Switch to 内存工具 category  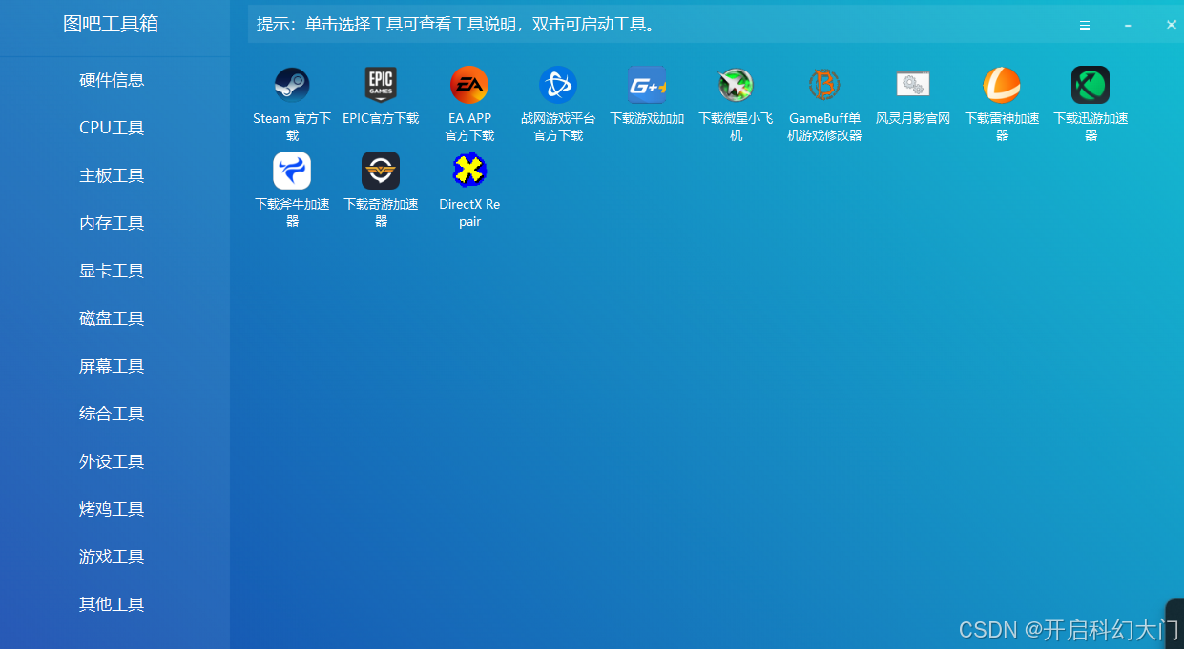[112, 223]
